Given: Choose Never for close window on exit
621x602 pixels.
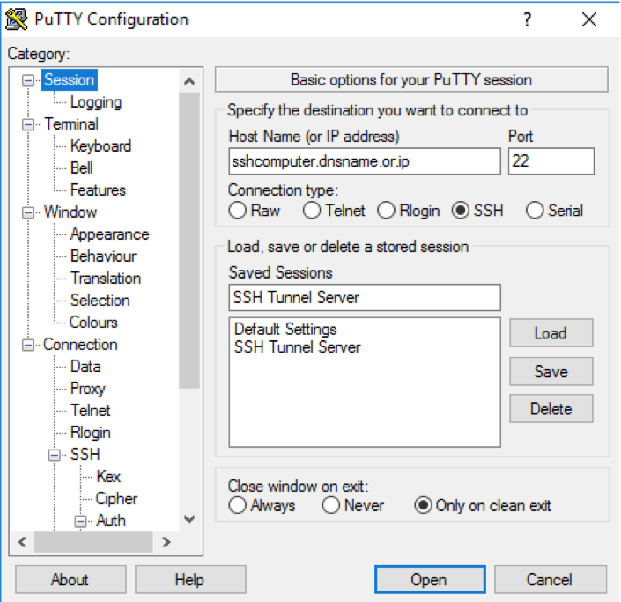Looking at the screenshot, I should click(331, 506).
